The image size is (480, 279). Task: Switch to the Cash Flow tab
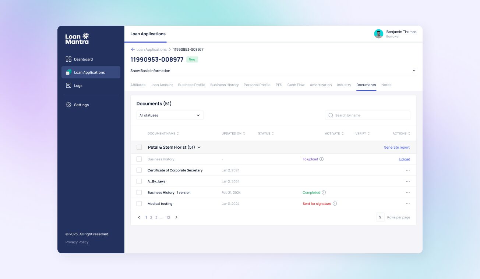point(296,85)
